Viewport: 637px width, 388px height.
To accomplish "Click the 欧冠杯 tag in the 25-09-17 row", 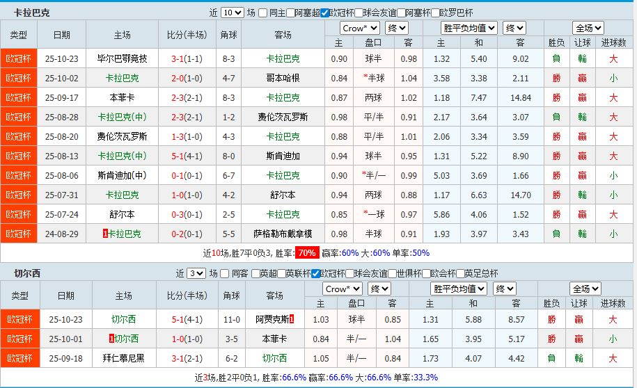I will pos(19,97).
